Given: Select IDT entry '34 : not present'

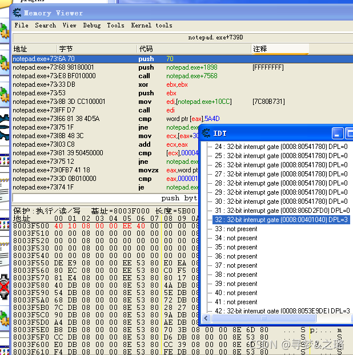Looking at the screenshot, I should tap(236, 238).
